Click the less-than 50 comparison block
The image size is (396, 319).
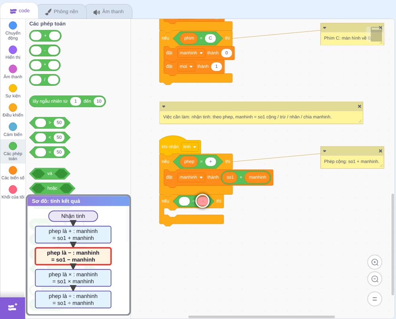[x=50, y=137]
